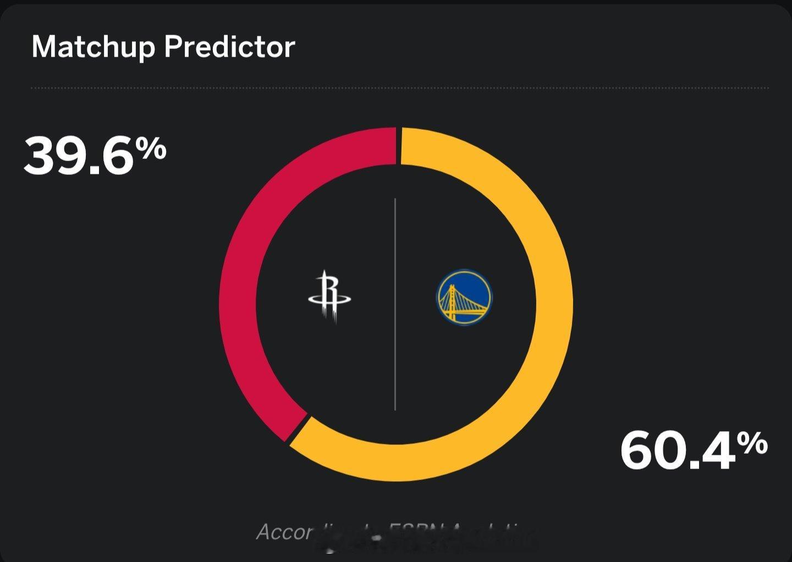The width and height of the screenshot is (792, 562).
Task: Click the dotted separator line under the heading
Action: 400,88
